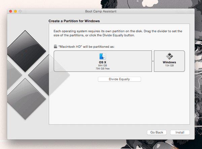The height and width of the screenshot is (149, 202).
Task: Go Back to the previous step
Action: (157, 132)
